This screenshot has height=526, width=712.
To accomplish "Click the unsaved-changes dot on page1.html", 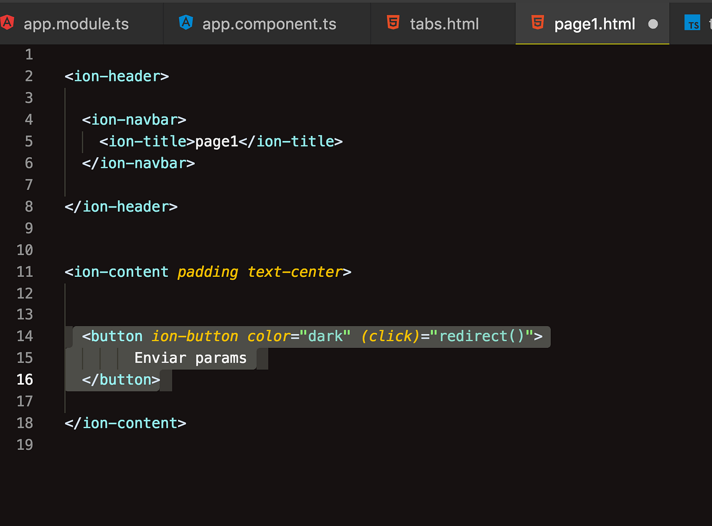I will tap(652, 23).
